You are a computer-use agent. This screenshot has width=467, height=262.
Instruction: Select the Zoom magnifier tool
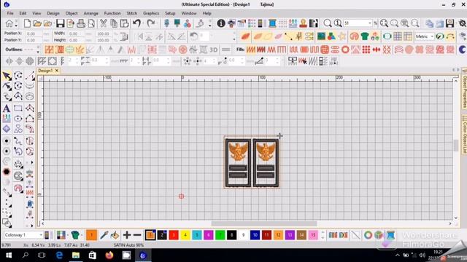pyautogui.click(x=328, y=23)
